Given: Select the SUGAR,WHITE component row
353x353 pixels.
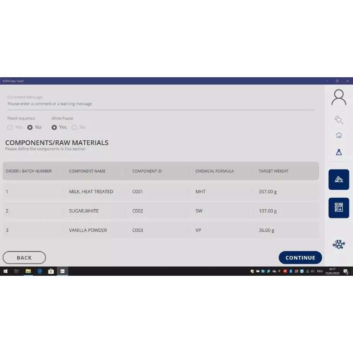Looking at the screenshot, I should 160,211.
